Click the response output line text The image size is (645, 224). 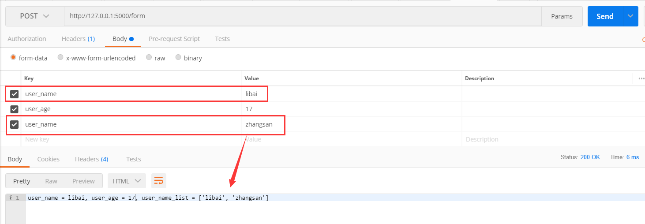pyautogui.click(x=148, y=198)
